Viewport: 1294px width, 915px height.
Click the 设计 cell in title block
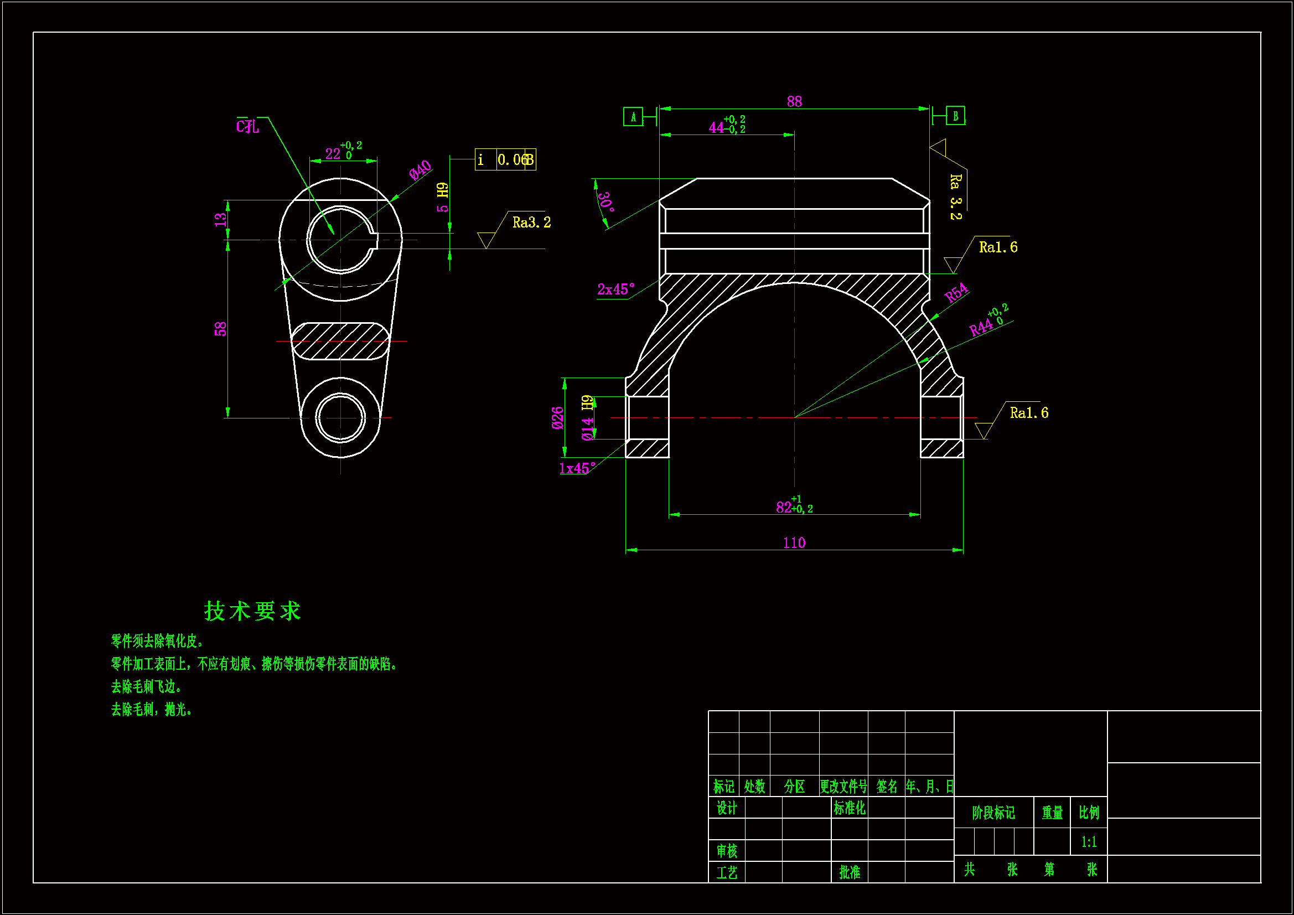727,808
